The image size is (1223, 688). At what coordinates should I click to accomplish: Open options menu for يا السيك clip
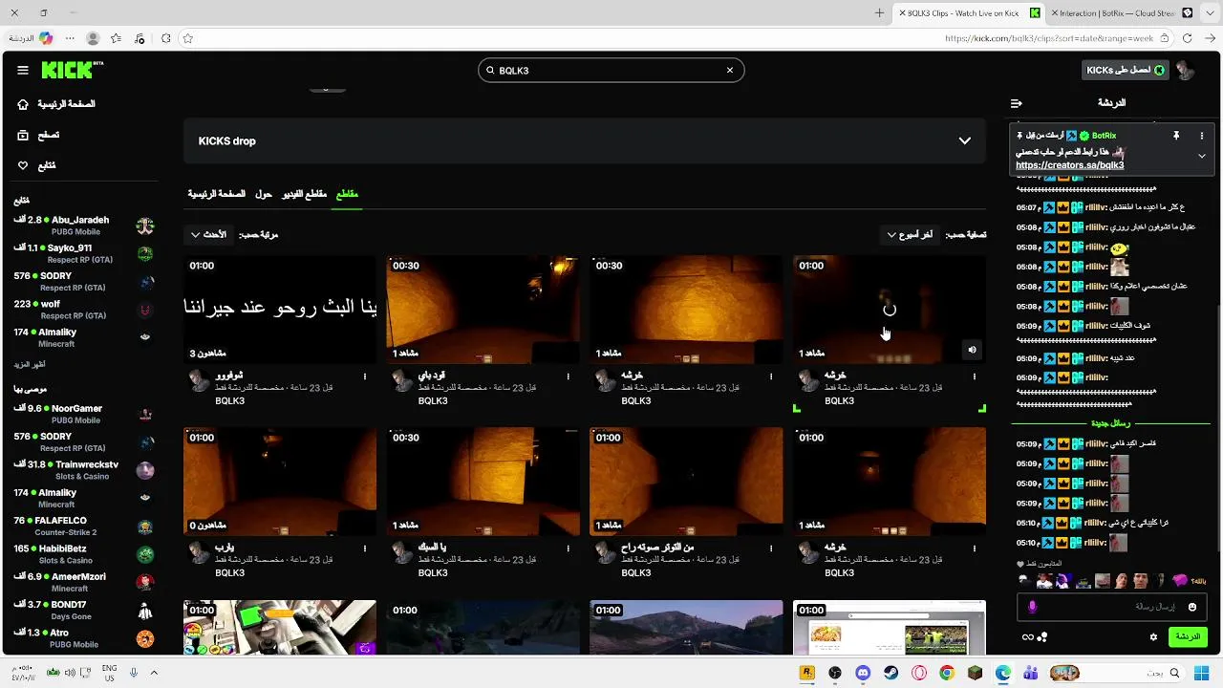[x=569, y=548]
